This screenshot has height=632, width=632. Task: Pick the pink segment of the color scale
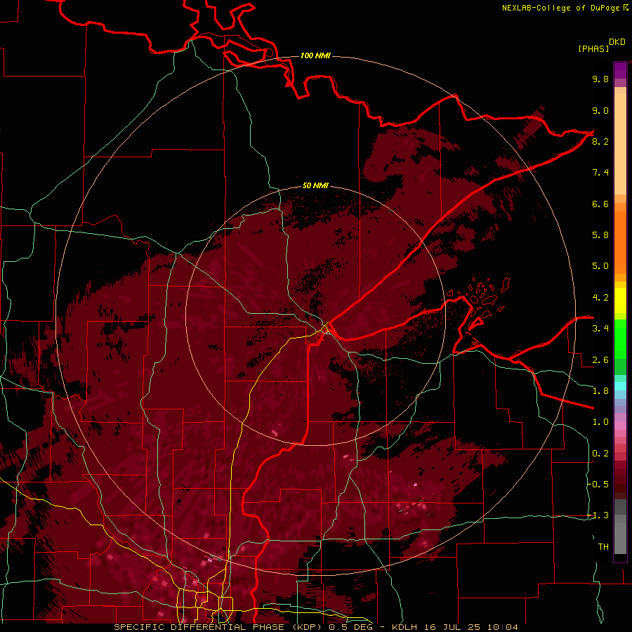(x=620, y=426)
